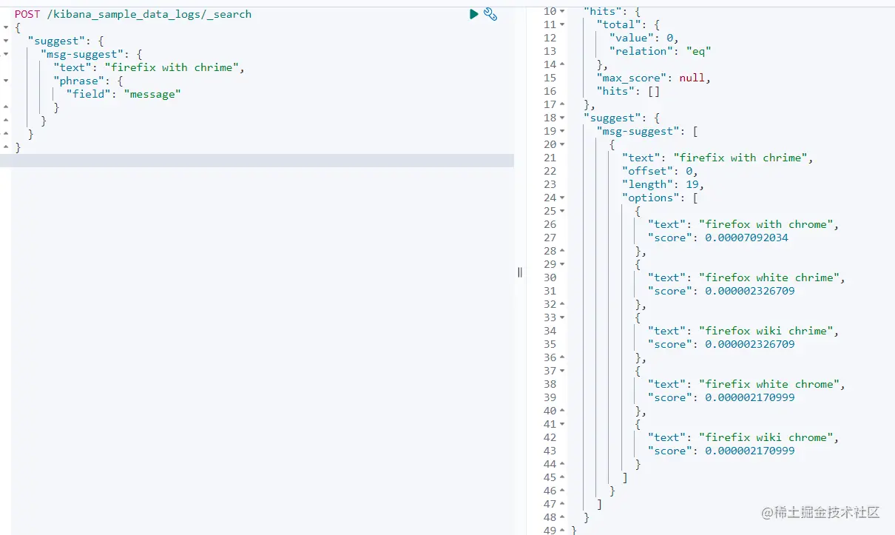Collapse "suggest" fold arrow at response line 18
895x535 pixels.
click(563, 118)
